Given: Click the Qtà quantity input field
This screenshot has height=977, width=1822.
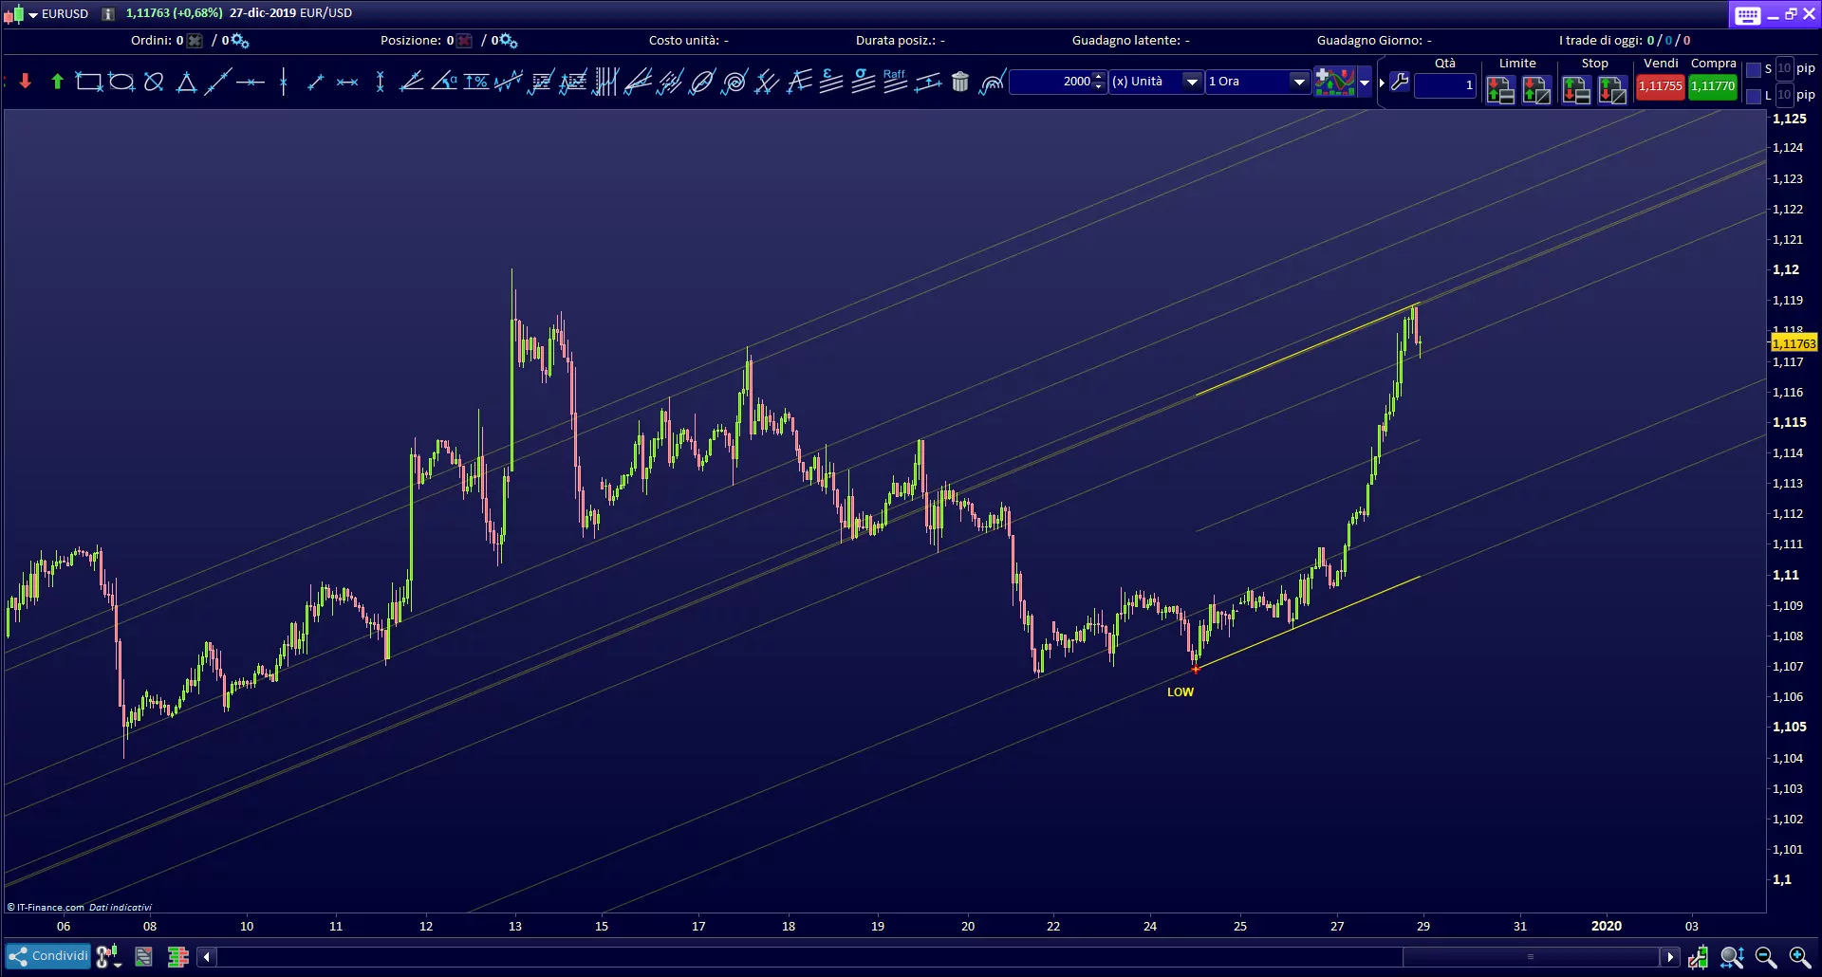Looking at the screenshot, I should 1445,85.
